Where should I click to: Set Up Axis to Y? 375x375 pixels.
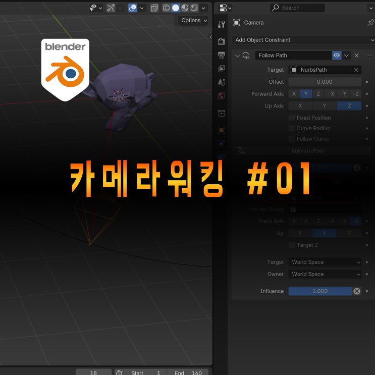tap(325, 105)
